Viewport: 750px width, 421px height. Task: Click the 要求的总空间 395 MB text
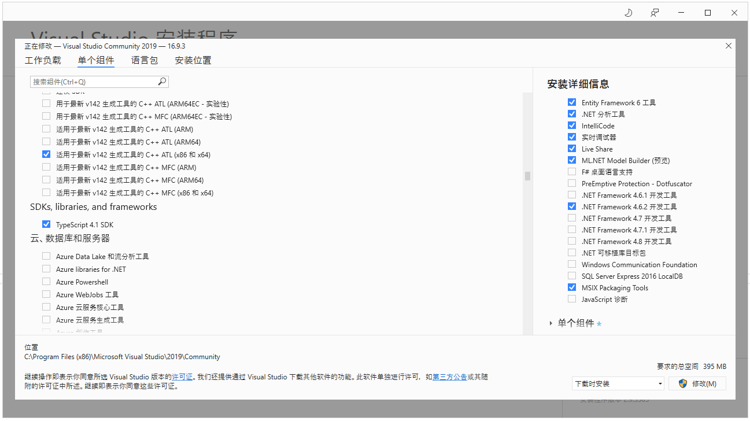point(691,367)
